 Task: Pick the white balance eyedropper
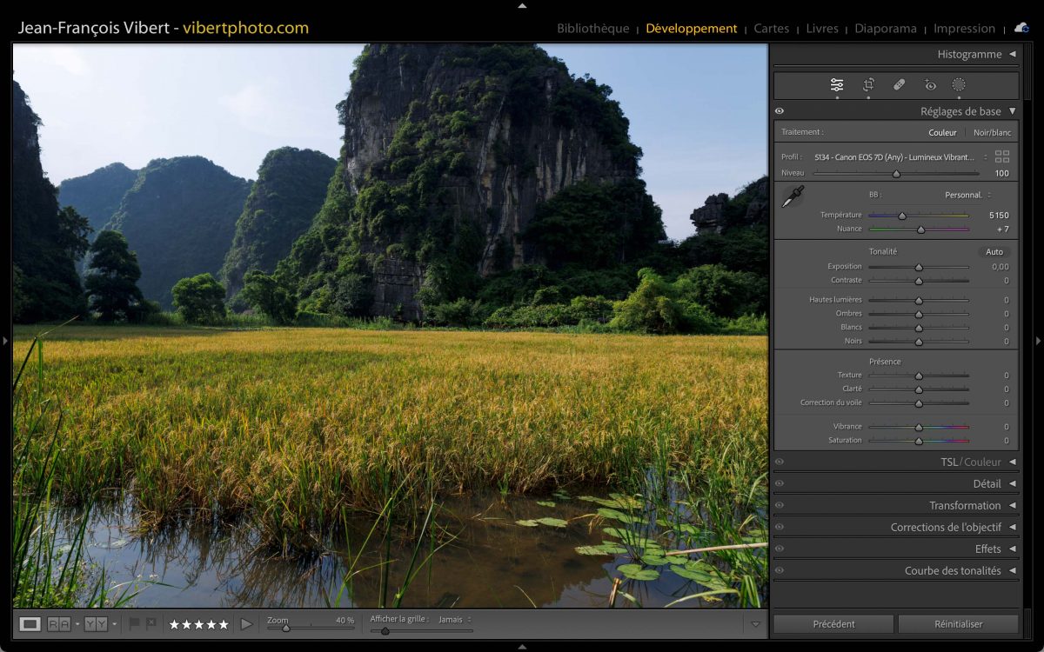click(x=792, y=196)
